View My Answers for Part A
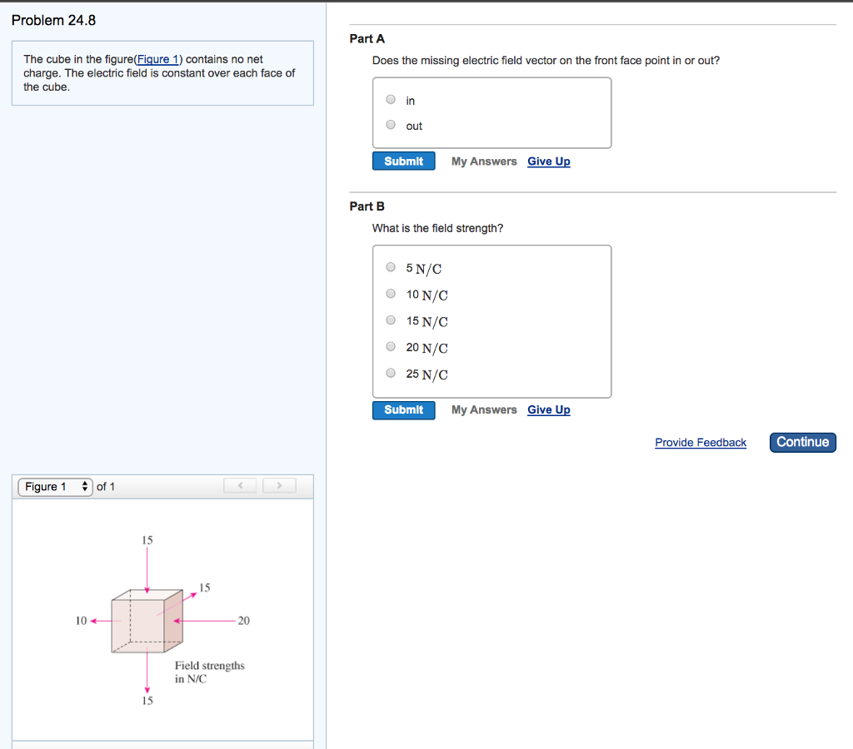The height and width of the screenshot is (749, 853). (484, 161)
